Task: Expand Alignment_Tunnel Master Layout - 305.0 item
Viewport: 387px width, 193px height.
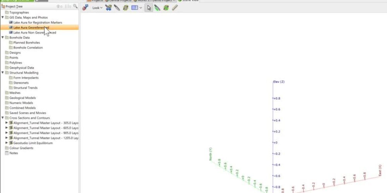Action: click(x=6, y=123)
